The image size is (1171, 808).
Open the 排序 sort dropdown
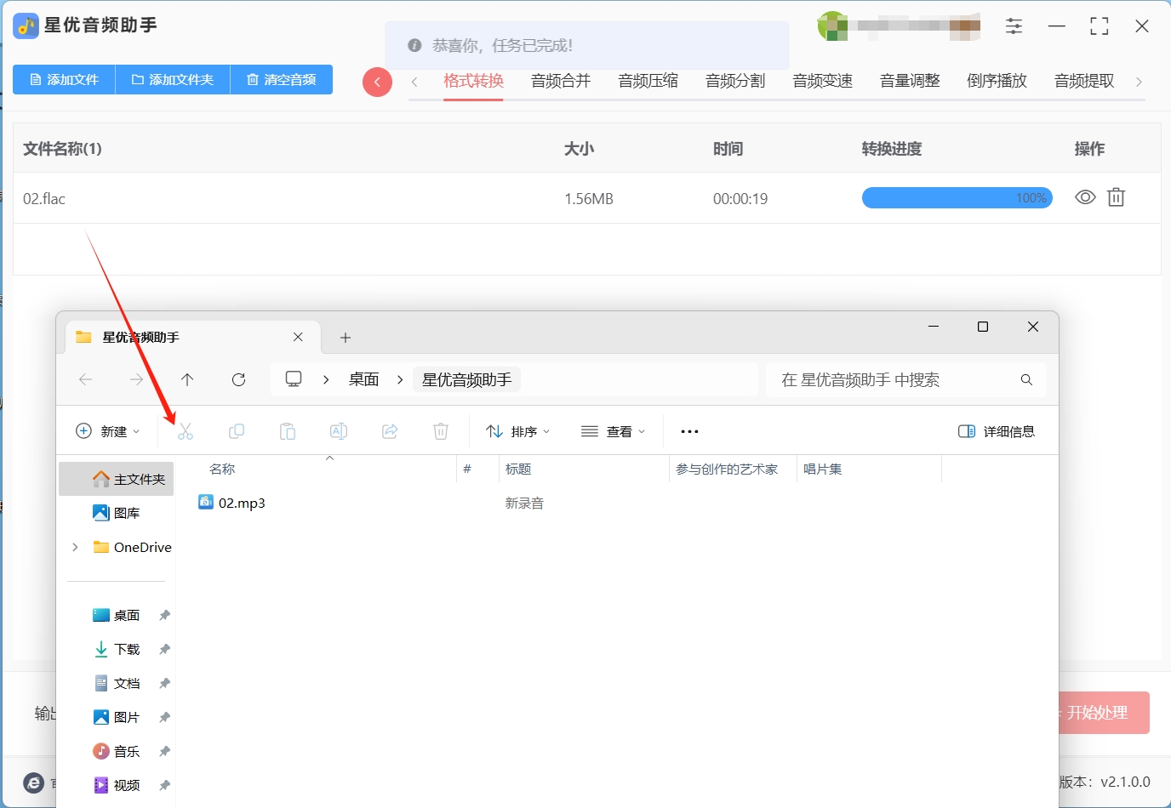(x=517, y=431)
